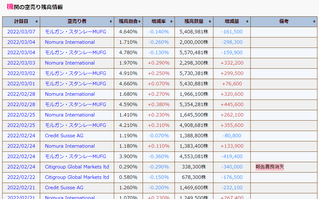Select Nomura International in the 2022/03/03 row

click(70, 63)
